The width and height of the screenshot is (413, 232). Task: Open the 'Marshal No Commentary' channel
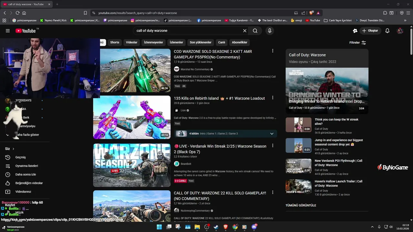pyautogui.click(x=195, y=69)
